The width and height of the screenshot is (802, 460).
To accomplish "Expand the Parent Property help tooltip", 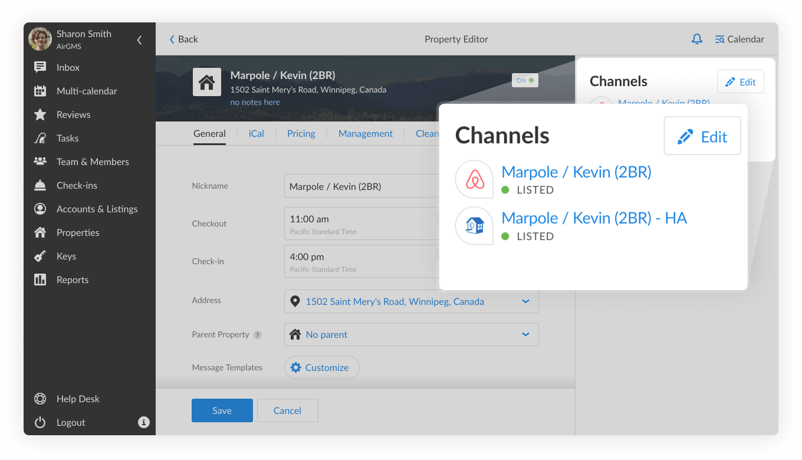I will click(x=258, y=334).
